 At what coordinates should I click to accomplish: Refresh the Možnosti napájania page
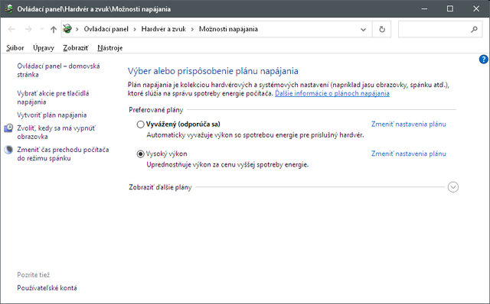382,29
